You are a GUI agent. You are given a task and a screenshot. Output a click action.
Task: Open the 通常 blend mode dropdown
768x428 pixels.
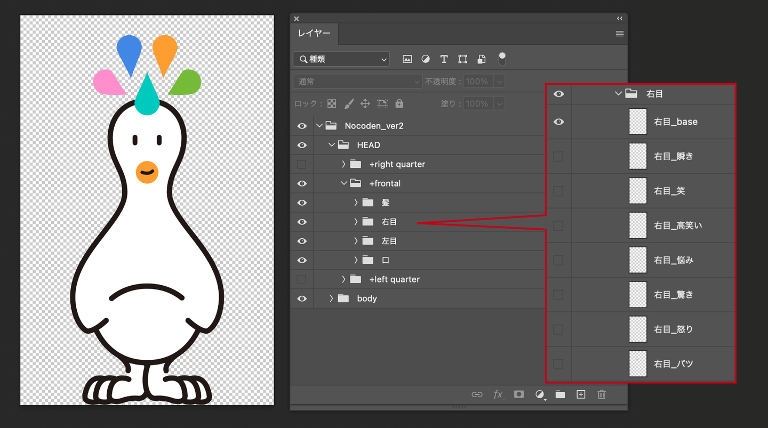point(357,82)
